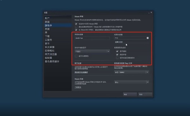Screen dimensions: 190x116
Task: Clear the F12 screenshot shortcut key
Action: click(148, 38)
